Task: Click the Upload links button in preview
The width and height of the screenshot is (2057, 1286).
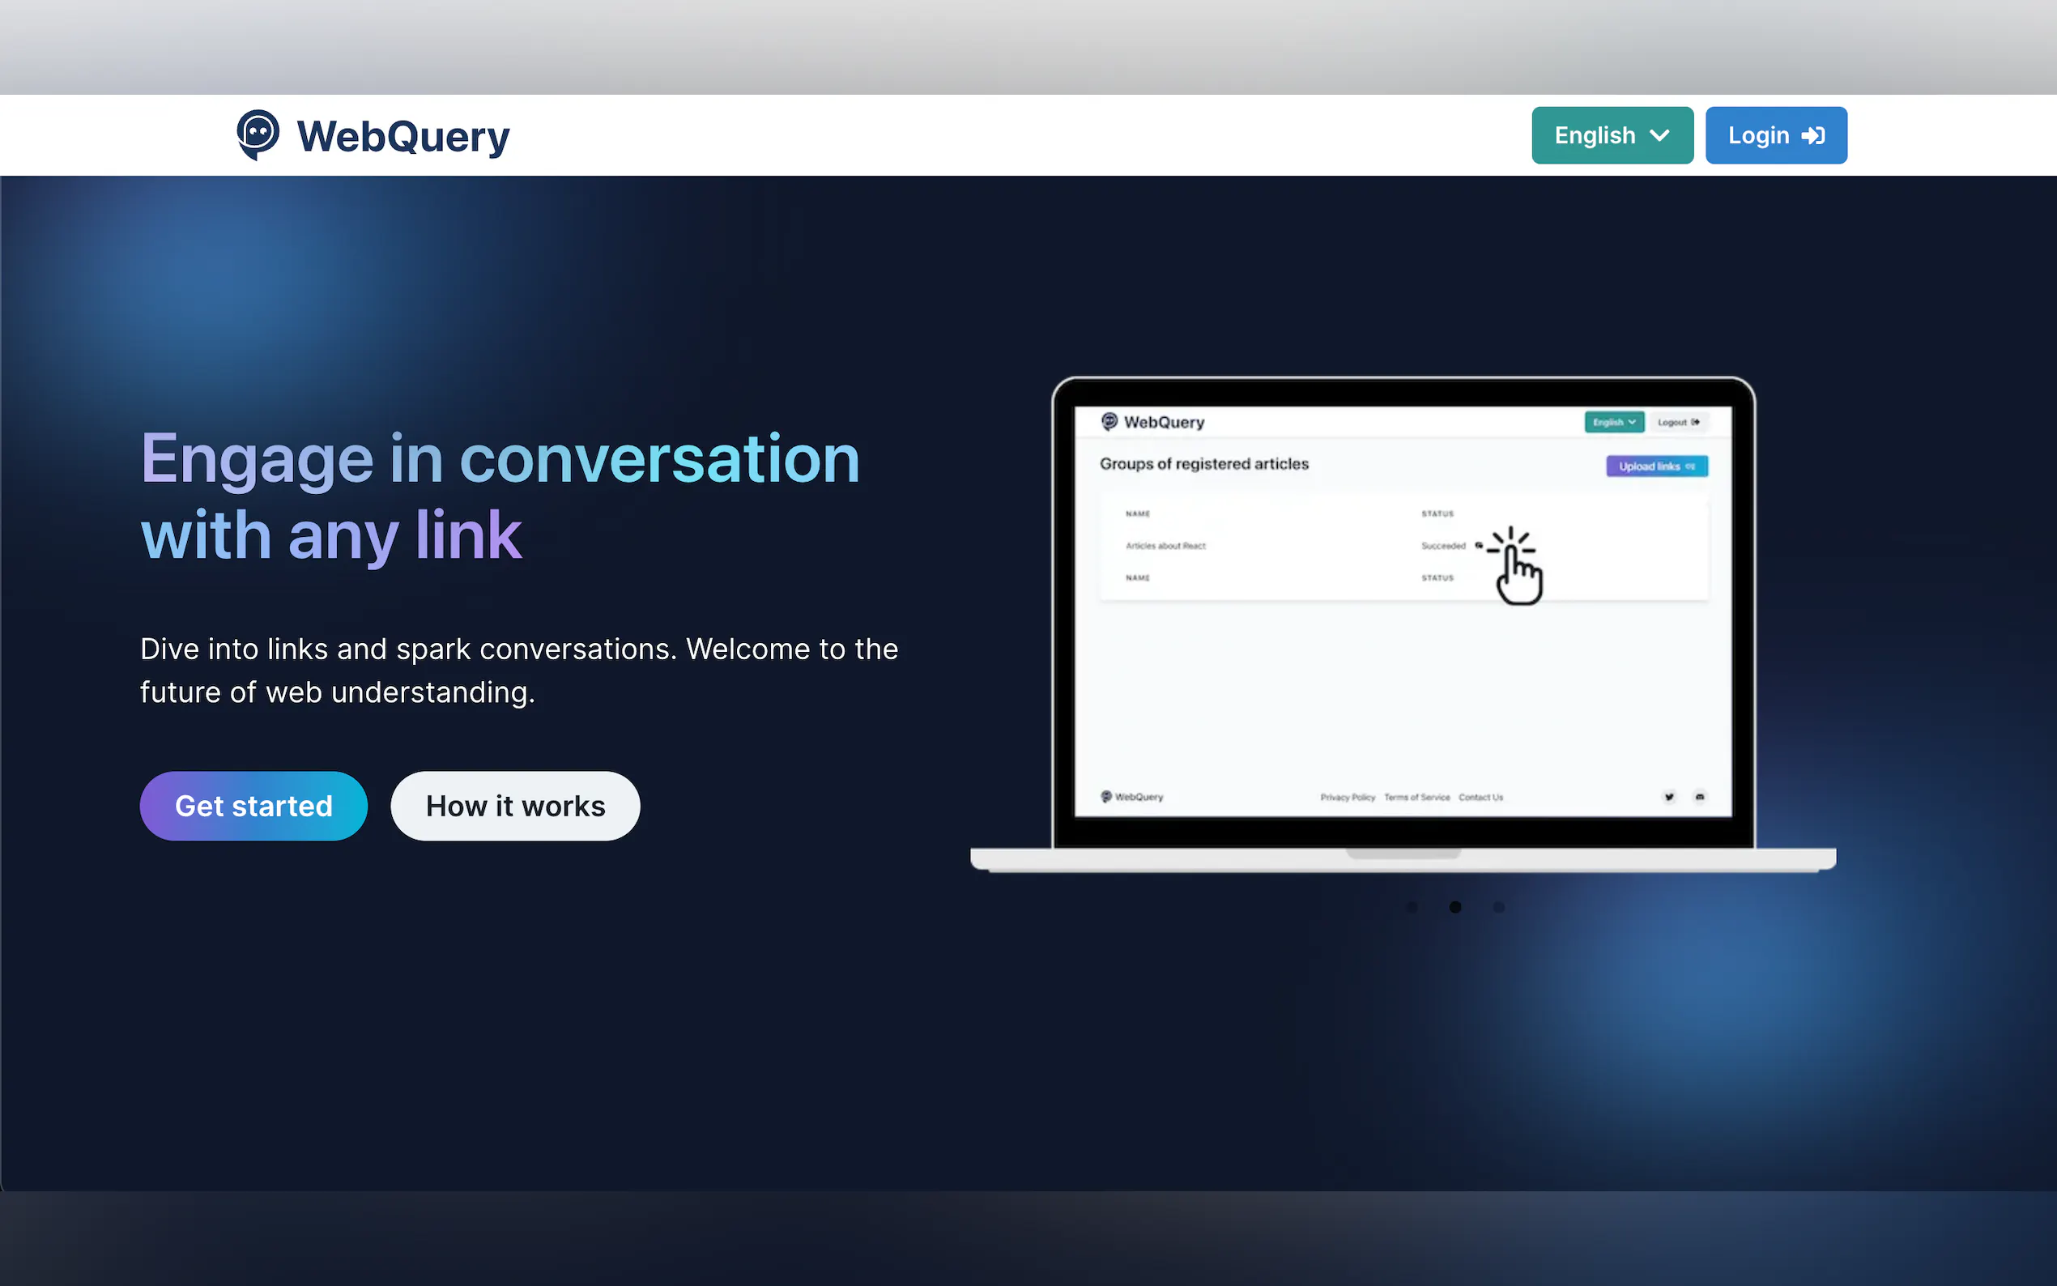Action: 1655,466
